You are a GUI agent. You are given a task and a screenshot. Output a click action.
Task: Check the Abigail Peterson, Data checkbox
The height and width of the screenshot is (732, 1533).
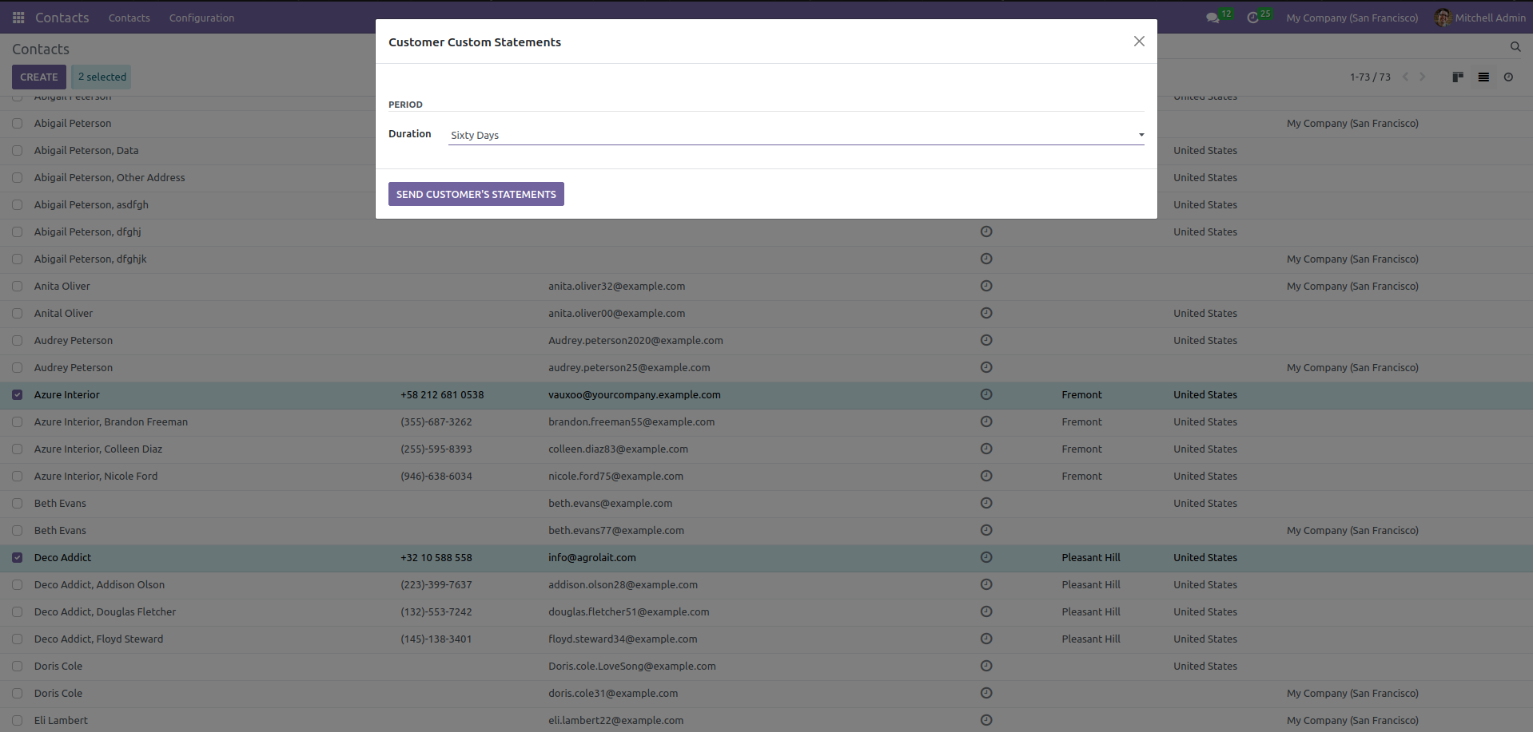pos(17,150)
